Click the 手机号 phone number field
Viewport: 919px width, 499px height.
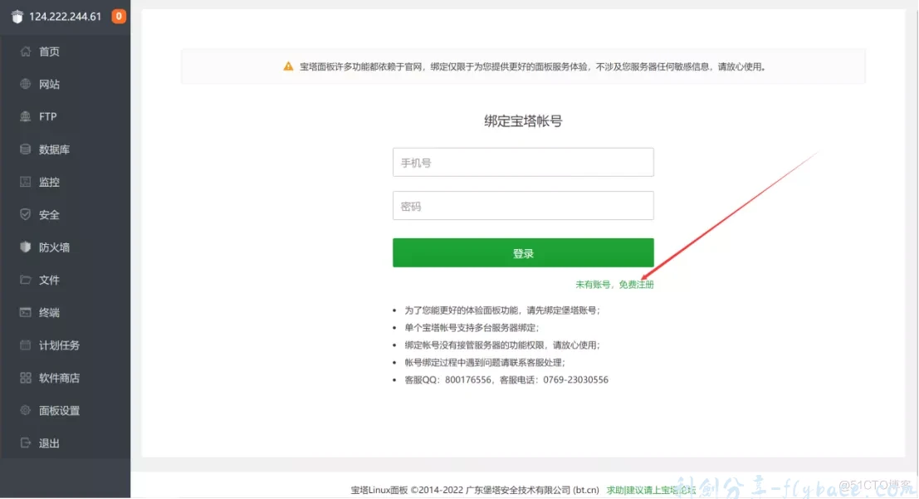522,162
